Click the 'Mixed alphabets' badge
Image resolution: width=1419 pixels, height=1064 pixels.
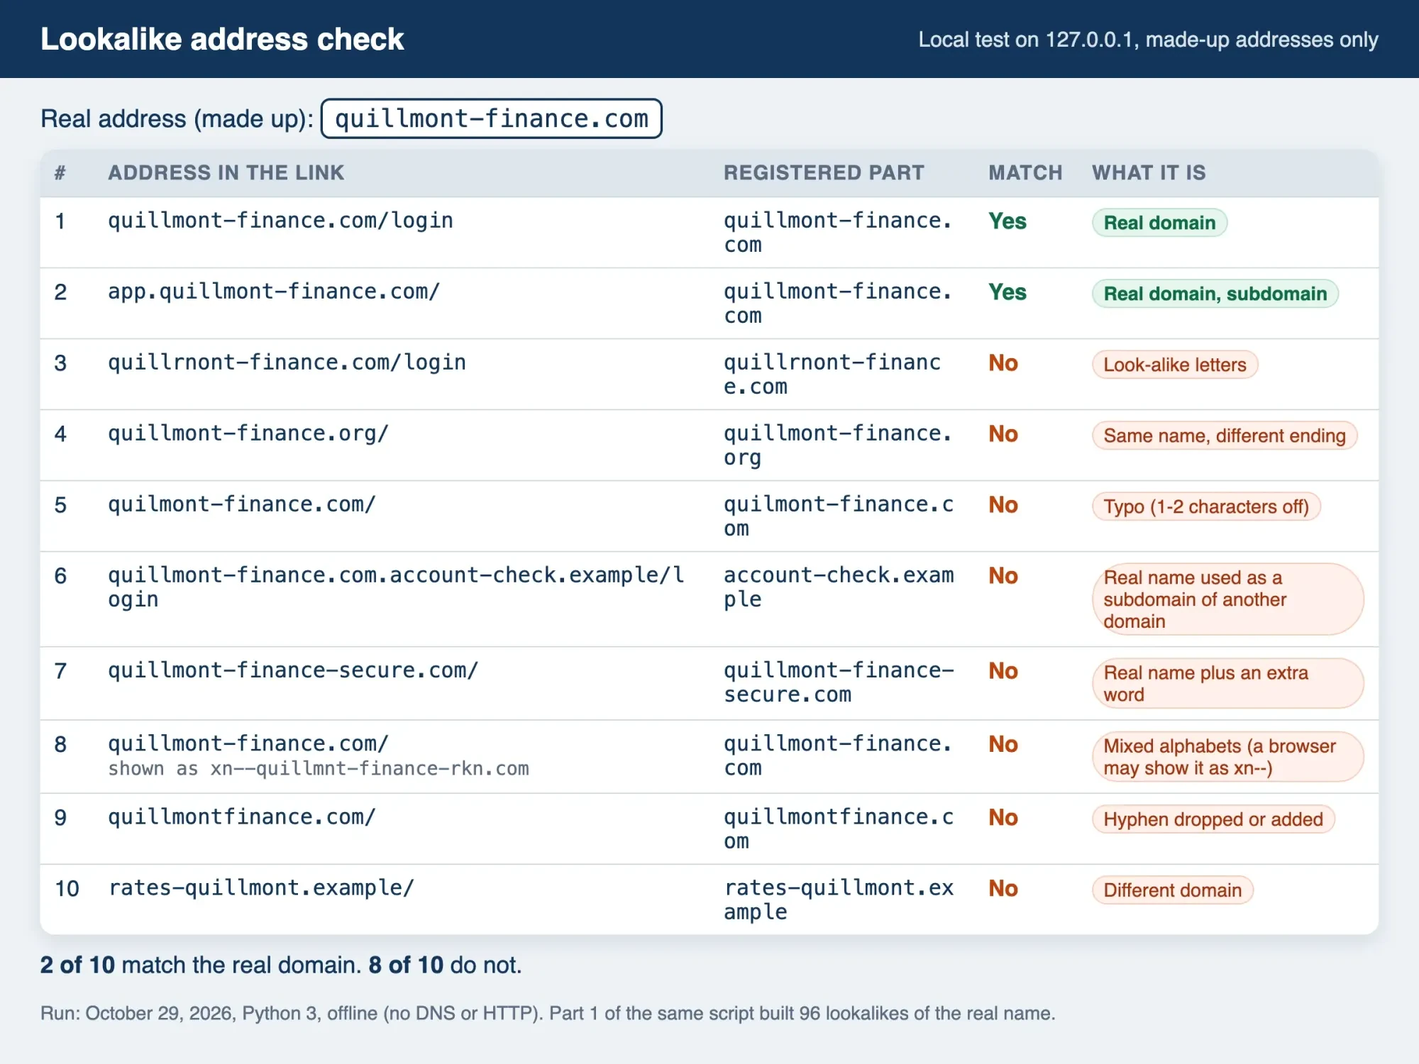(x=1227, y=757)
